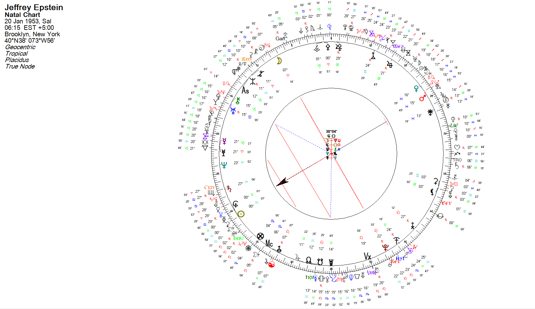Select the teal Venus symbol
This screenshot has height=309, width=535.
click(416, 89)
